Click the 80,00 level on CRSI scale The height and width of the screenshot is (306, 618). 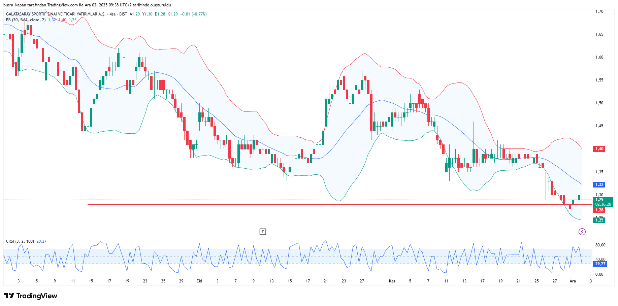tap(600, 245)
